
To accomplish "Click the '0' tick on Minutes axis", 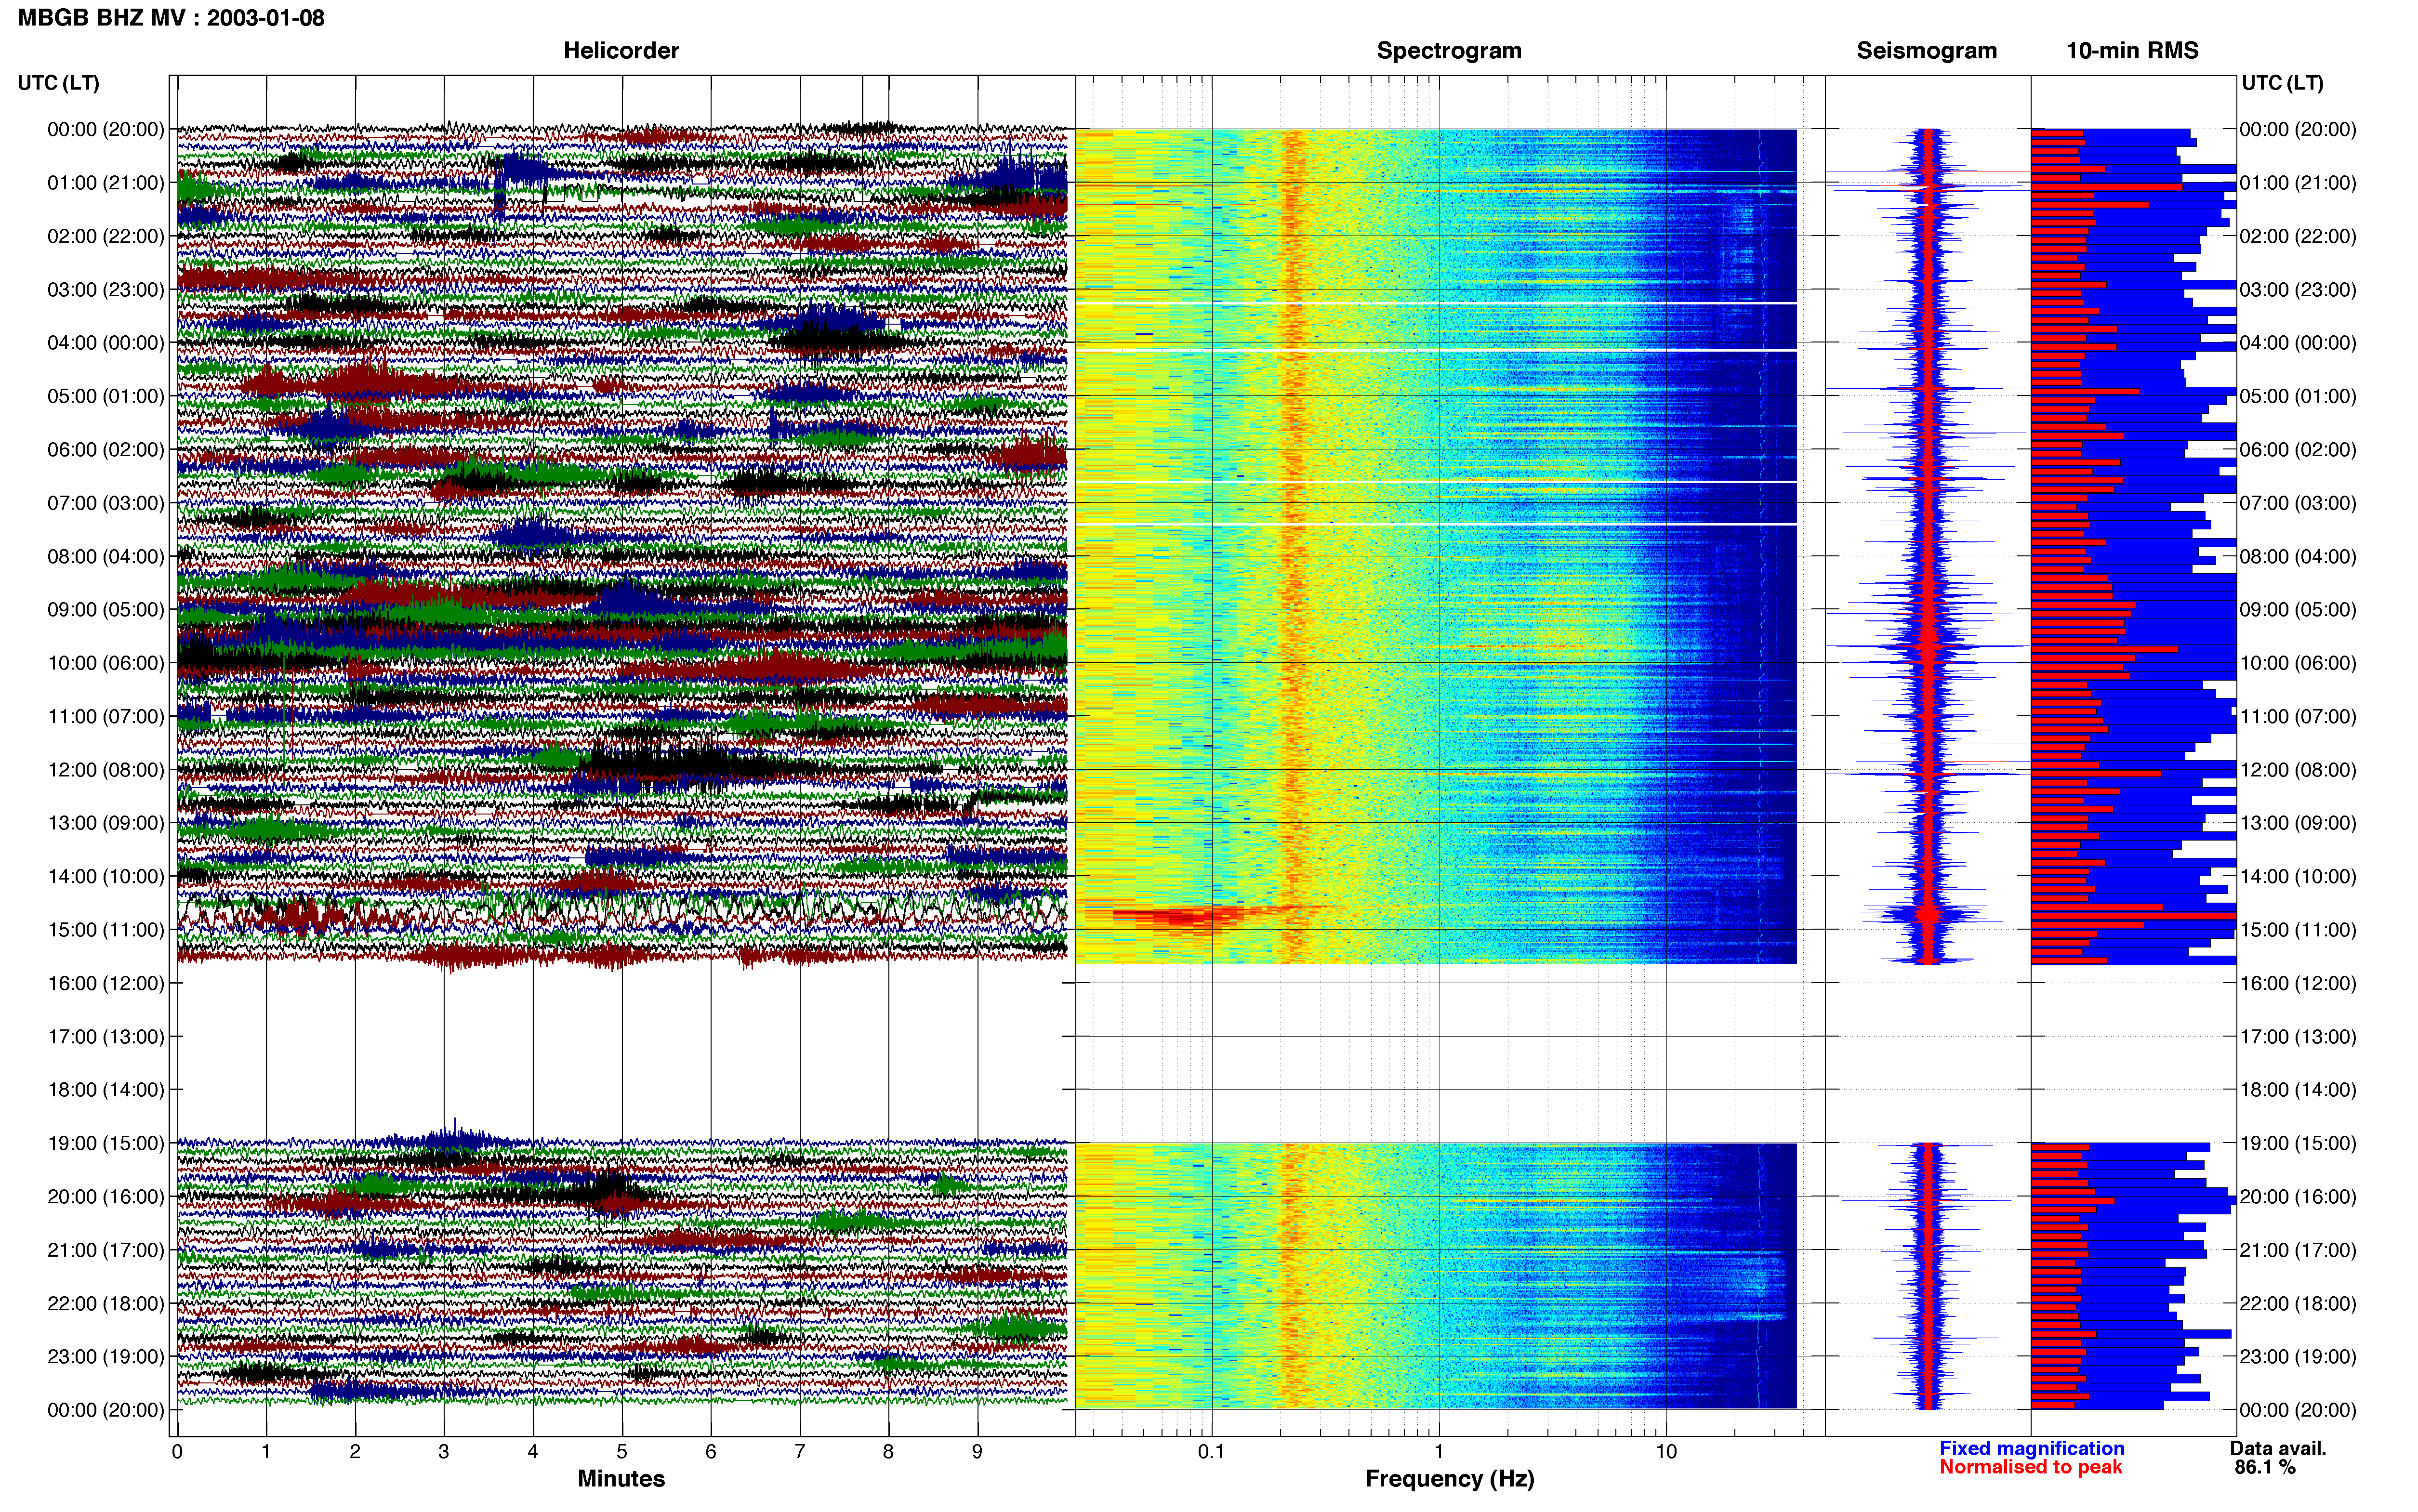I will click(177, 1452).
